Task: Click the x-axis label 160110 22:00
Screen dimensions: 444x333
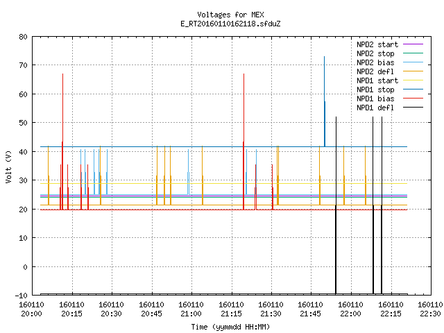Action: click(351, 309)
